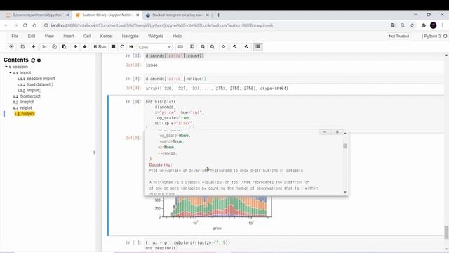449x253 pixels.
Task: Click the first magnifier icon in toolbar
Action: point(203,47)
